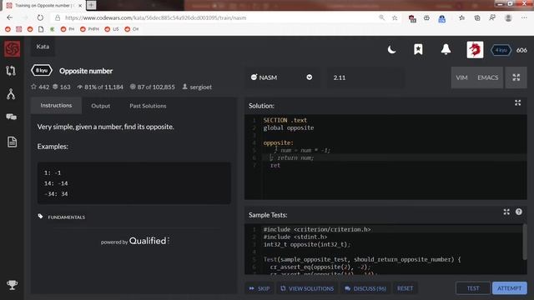Image resolution: width=534 pixels, height=300 pixels.
Task: Enable VIM editor mode
Action: pos(461,77)
